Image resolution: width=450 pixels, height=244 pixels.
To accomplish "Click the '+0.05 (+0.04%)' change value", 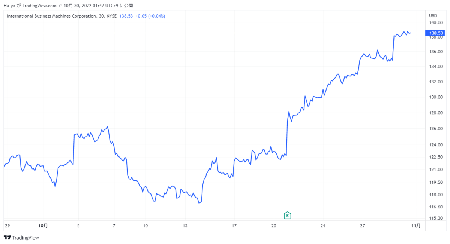I will [150, 16].
